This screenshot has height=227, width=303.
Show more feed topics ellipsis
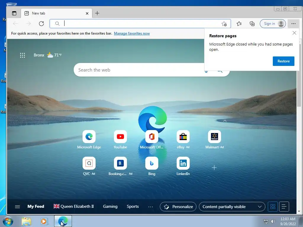pyautogui.click(x=151, y=207)
